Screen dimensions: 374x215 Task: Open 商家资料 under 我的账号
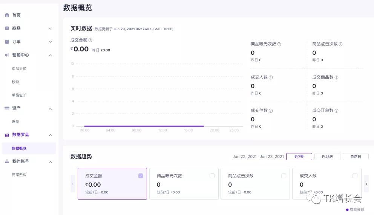click(x=19, y=175)
